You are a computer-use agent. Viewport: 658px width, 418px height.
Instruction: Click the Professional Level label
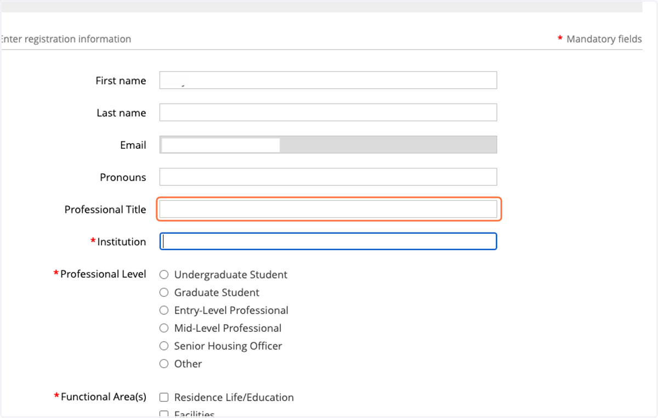tap(103, 274)
